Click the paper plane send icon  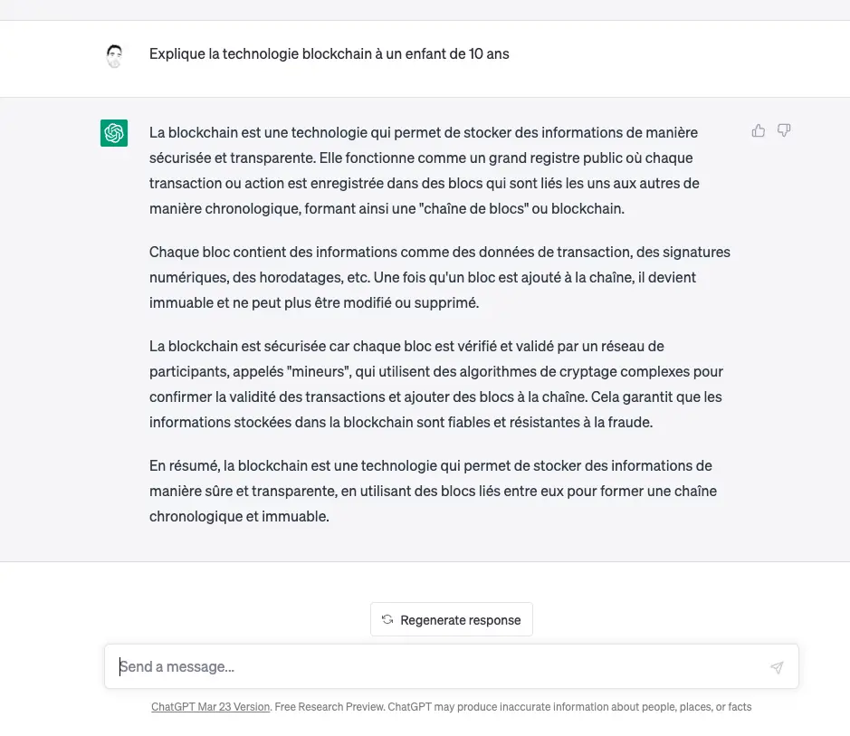[x=777, y=667]
